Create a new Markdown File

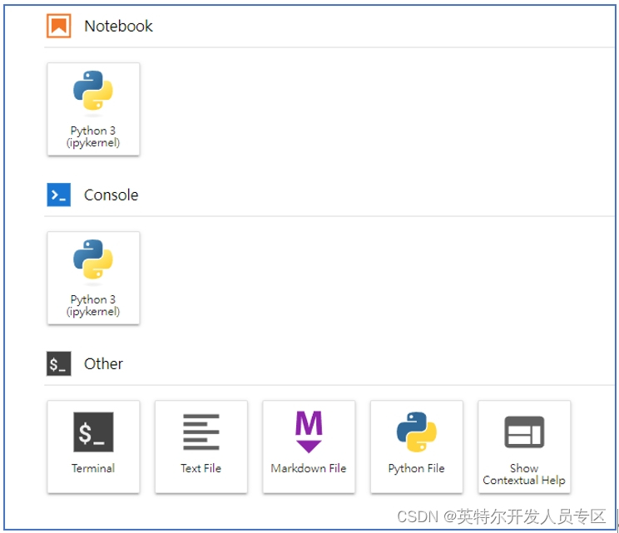tap(309, 447)
